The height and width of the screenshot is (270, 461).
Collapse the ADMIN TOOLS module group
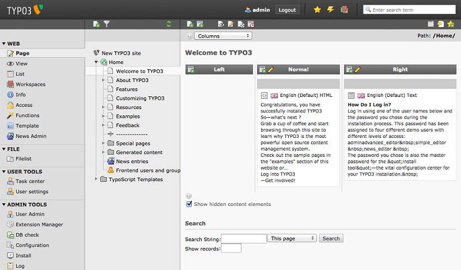tap(4, 204)
